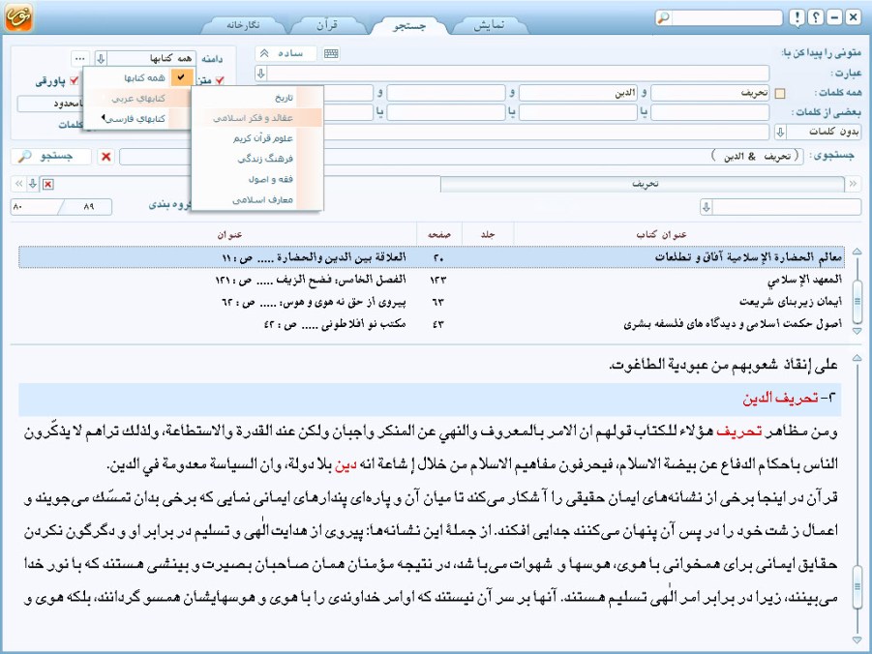Click the جستجو search button
This screenshot has width=872, height=654.
[50, 157]
